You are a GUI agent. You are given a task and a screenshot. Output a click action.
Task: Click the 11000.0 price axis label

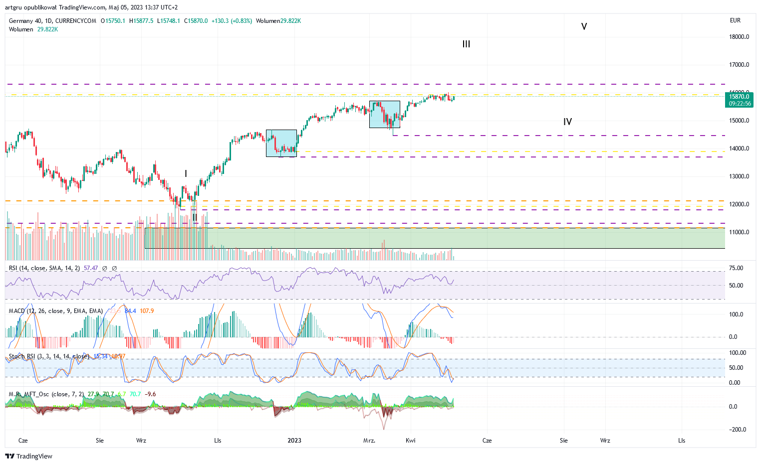(739, 232)
